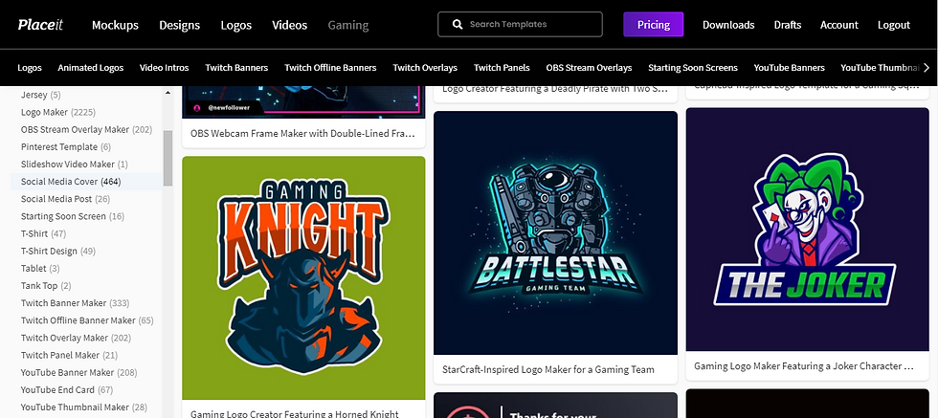Filter by T-Shirt (47)
938x418 pixels.
tap(43, 233)
